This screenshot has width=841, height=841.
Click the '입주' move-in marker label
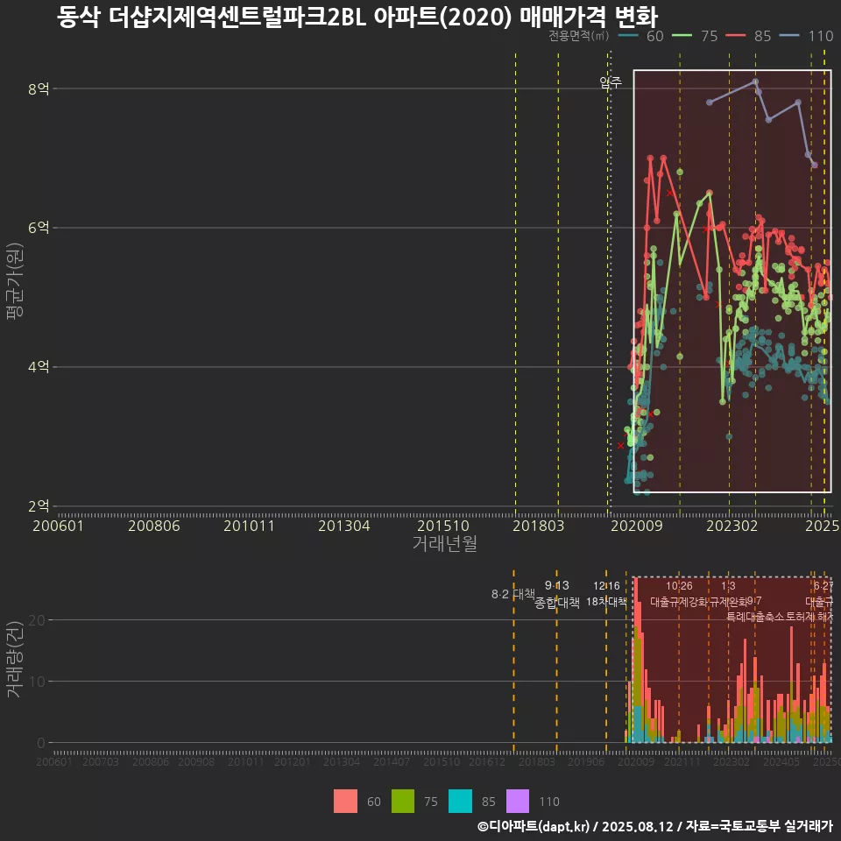[611, 82]
